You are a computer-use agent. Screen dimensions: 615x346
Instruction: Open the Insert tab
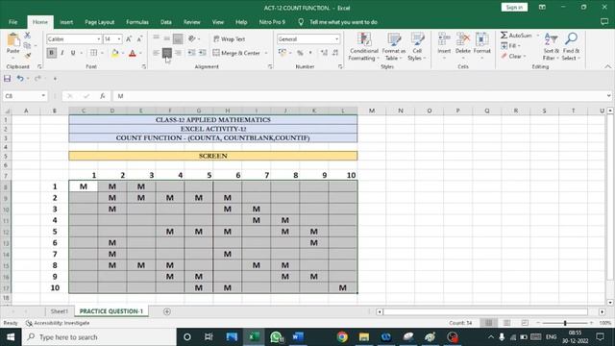pyautogui.click(x=66, y=22)
